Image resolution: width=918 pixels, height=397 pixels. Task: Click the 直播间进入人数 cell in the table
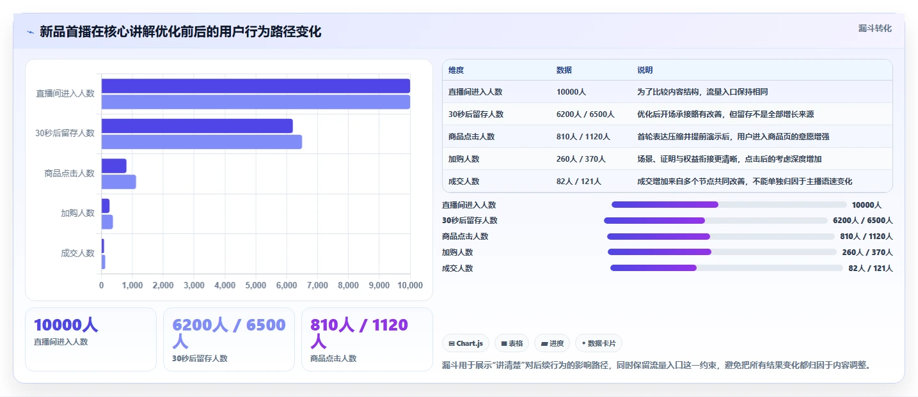[x=475, y=92]
